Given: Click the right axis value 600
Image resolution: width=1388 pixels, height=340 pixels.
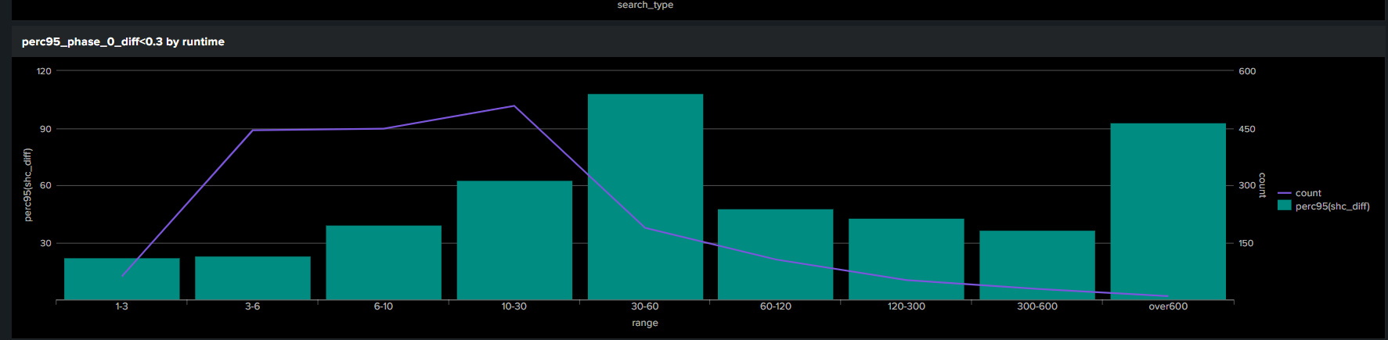Looking at the screenshot, I should pyautogui.click(x=1247, y=71).
